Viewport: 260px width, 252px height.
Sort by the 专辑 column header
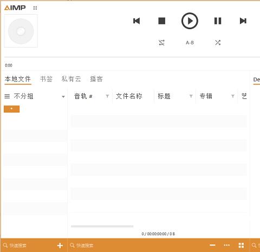point(206,96)
